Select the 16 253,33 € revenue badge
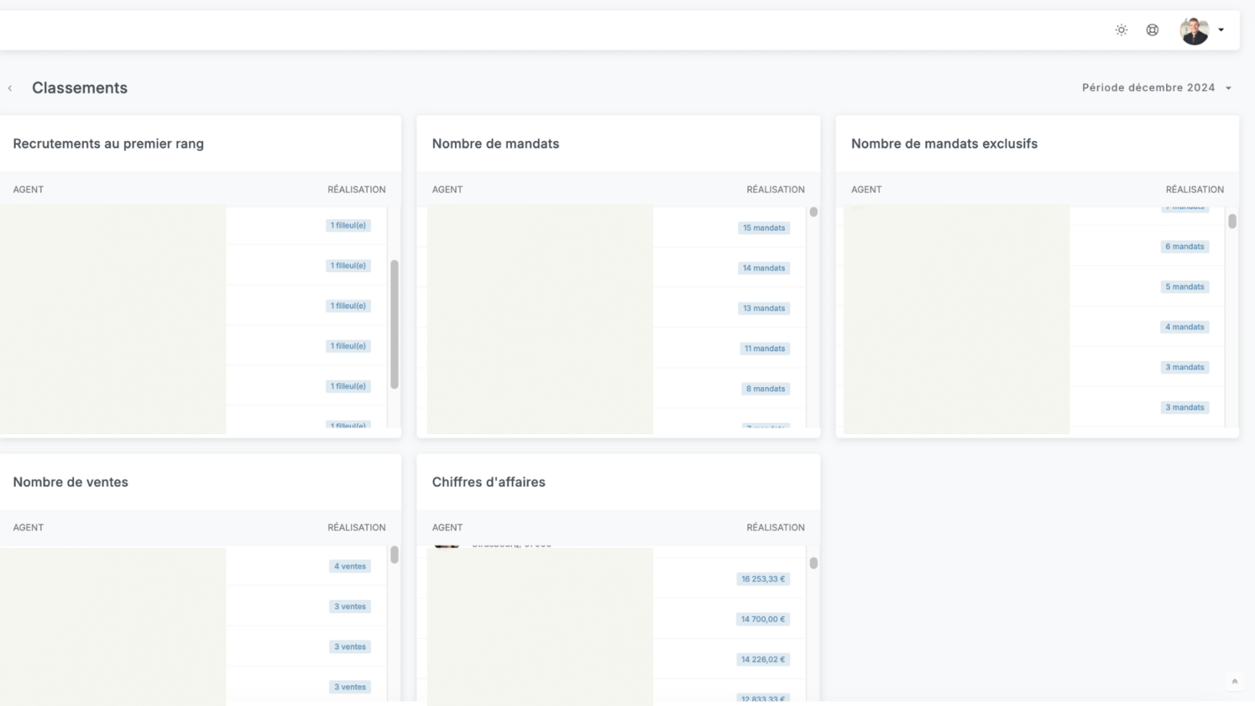This screenshot has width=1255, height=706. [x=763, y=579]
